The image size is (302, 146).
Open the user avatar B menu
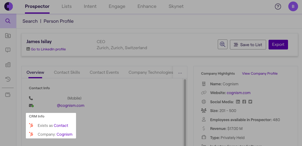click(x=293, y=7)
